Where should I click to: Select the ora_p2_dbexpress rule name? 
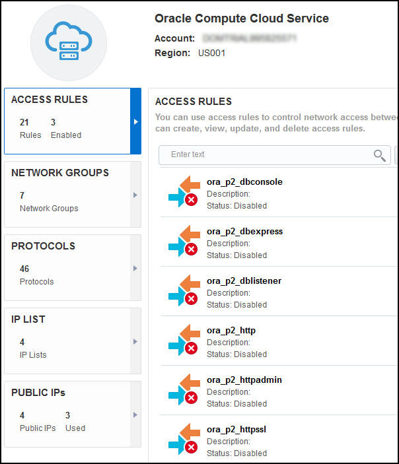coord(244,231)
